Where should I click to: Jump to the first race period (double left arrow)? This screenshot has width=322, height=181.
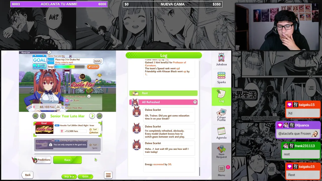coord(35,116)
